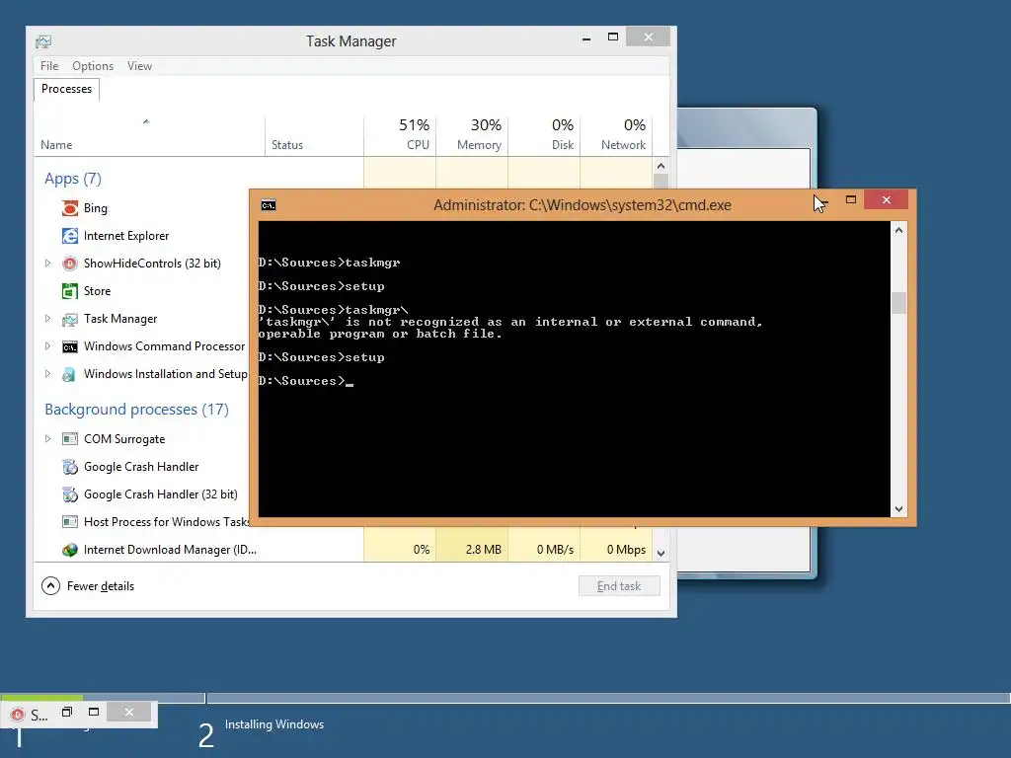Sort by the Network column header
The width and height of the screenshot is (1011, 758).
[616, 135]
